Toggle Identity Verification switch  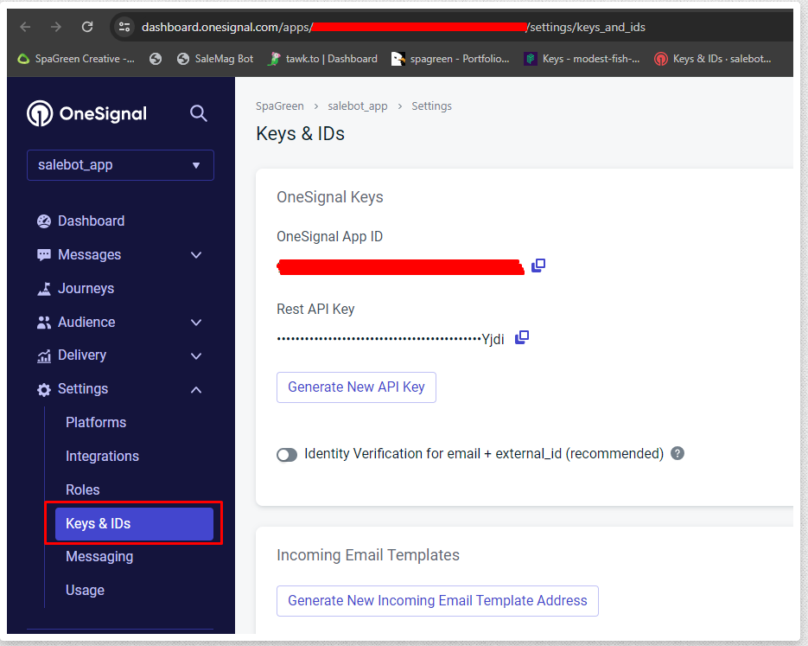(287, 455)
